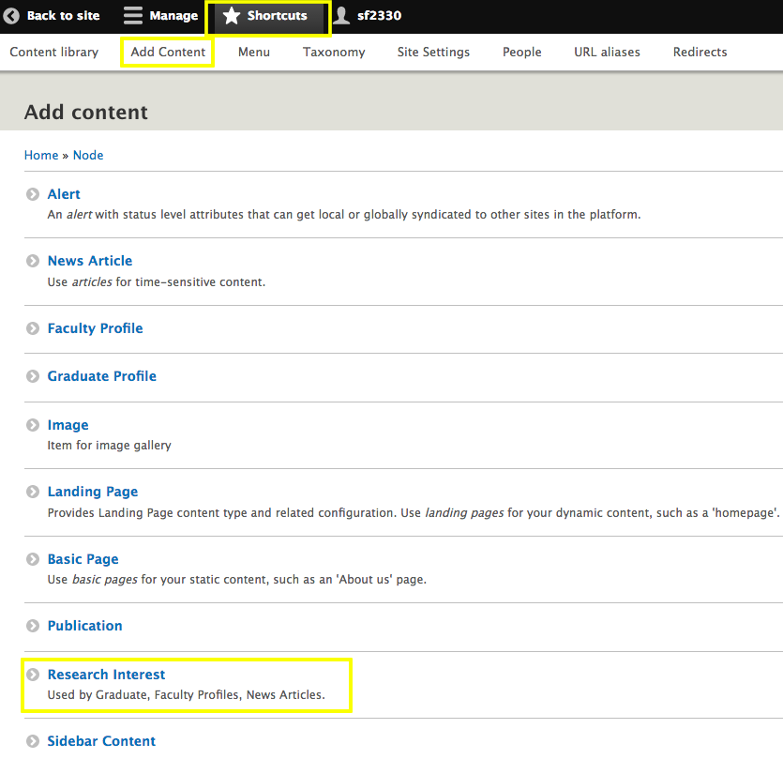Open the Content library tab
The width and height of the screenshot is (783, 759).
(x=53, y=52)
